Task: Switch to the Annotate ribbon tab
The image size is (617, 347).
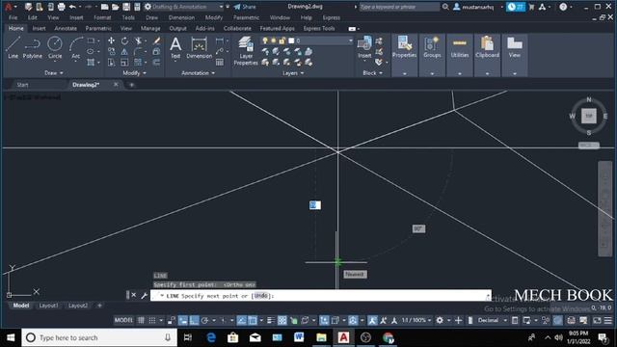Action: point(66,28)
